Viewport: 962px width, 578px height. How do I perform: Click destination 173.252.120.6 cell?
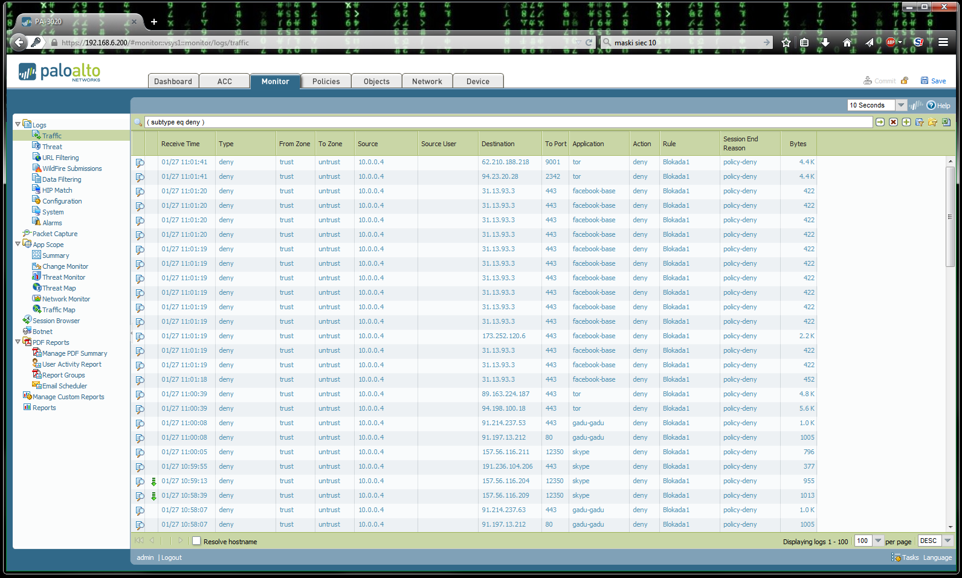(504, 336)
